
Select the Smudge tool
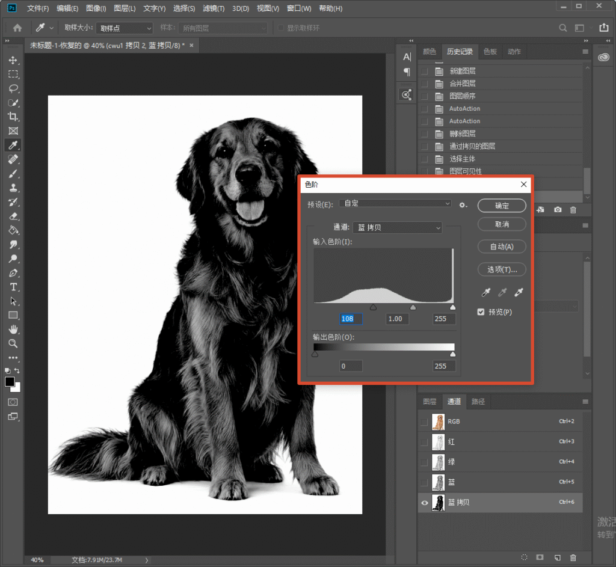point(13,244)
